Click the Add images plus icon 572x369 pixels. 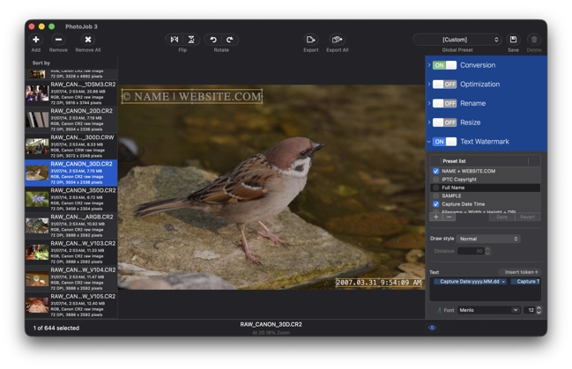[36, 40]
